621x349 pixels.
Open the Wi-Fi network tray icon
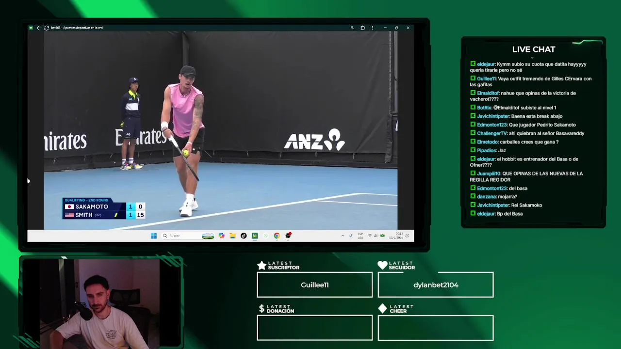pos(370,236)
